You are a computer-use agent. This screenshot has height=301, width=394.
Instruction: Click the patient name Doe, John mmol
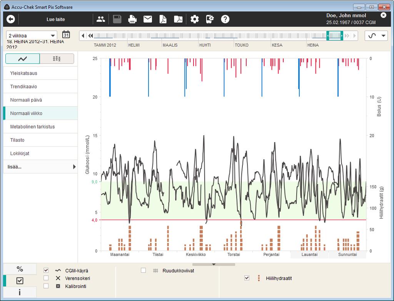(x=346, y=15)
